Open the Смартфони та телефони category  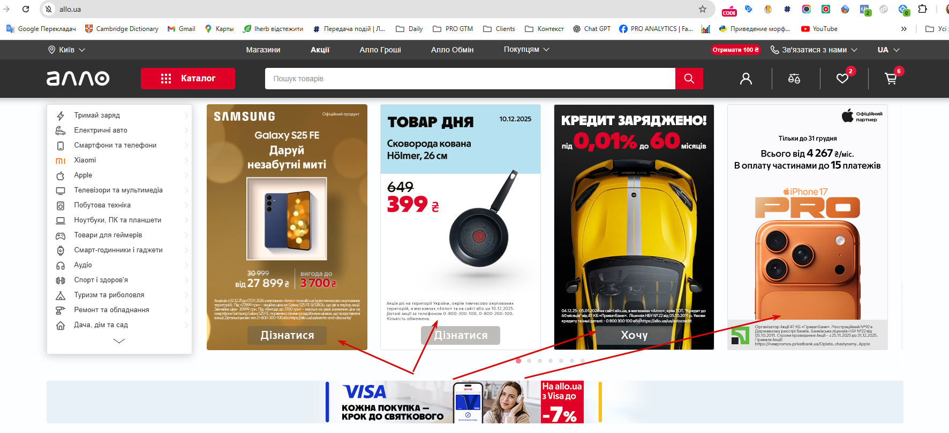(x=115, y=145)
